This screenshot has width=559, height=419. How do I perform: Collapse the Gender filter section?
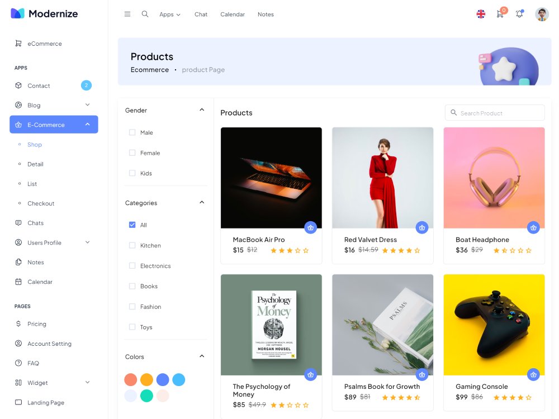(x=202, y=110)
